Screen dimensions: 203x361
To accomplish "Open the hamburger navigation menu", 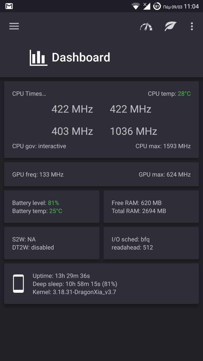I will tap(14, 26).
